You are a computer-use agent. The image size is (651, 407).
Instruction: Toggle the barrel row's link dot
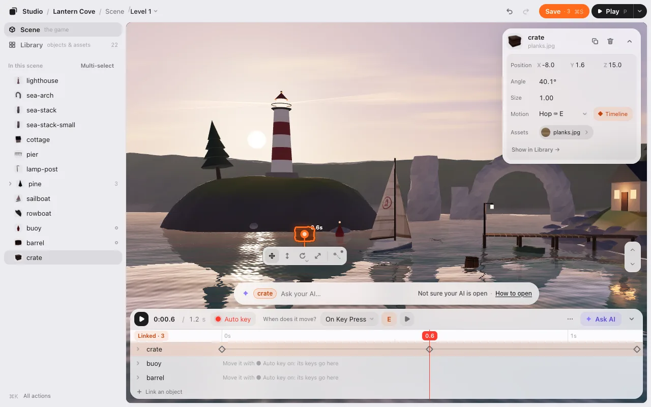[116, 243]
